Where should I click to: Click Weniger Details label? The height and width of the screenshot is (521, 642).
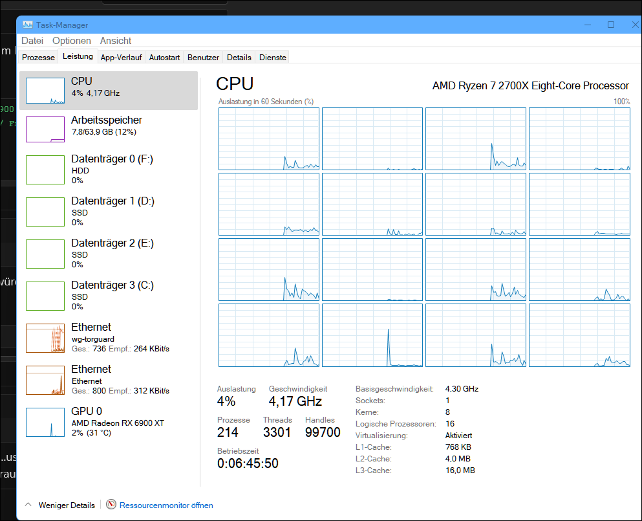67,505
